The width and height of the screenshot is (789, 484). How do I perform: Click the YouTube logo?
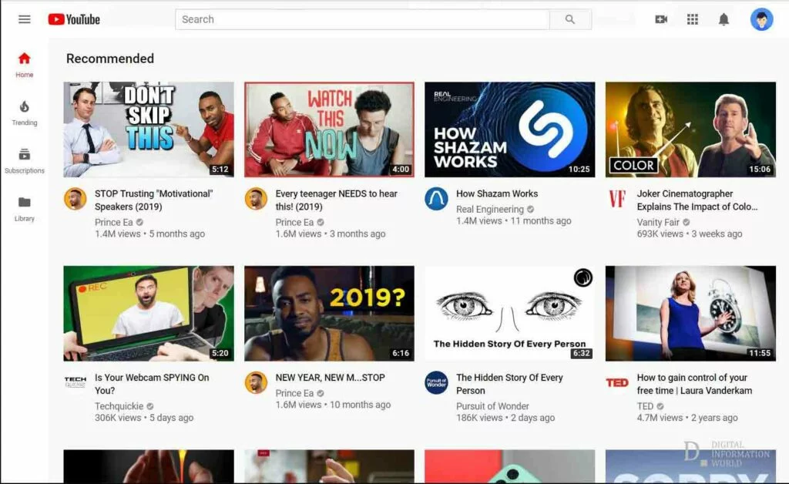point(74,18)
